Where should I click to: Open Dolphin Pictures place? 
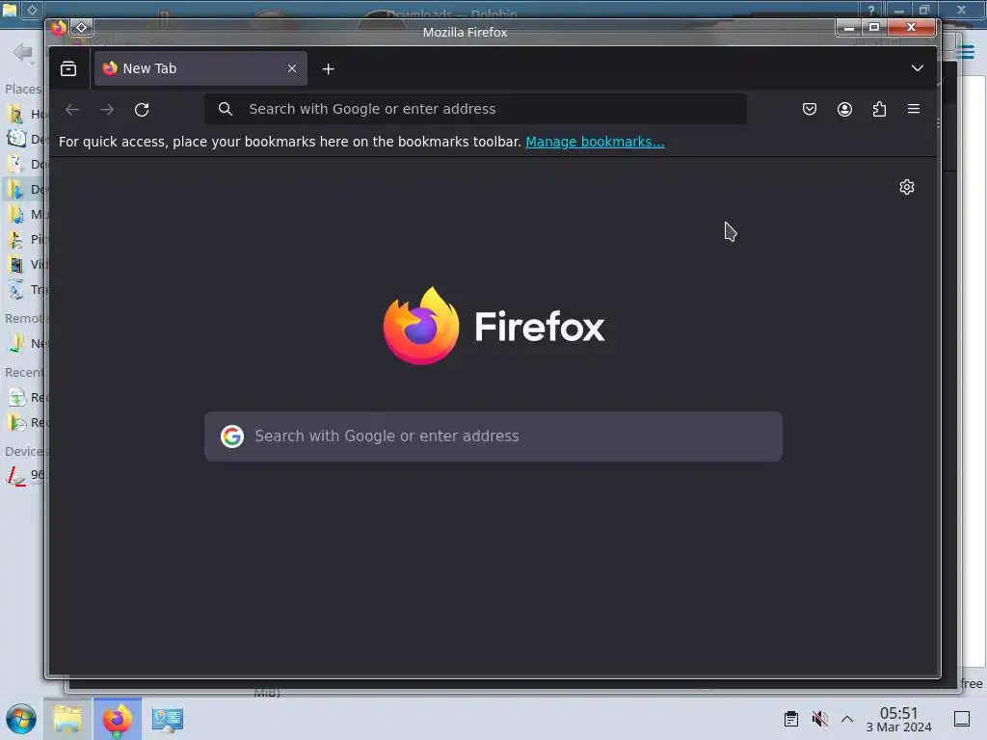25,239
